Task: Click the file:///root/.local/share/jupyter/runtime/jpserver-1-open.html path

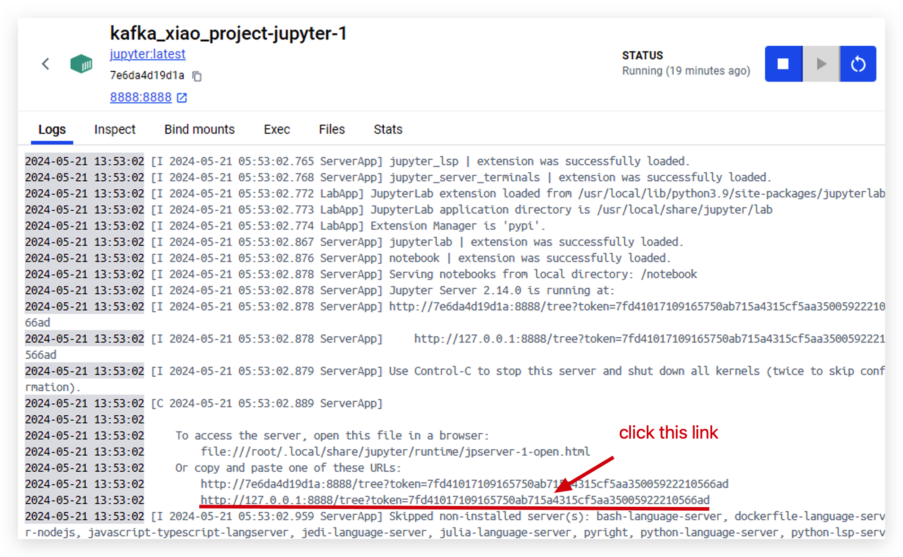Action: point(395,452)
